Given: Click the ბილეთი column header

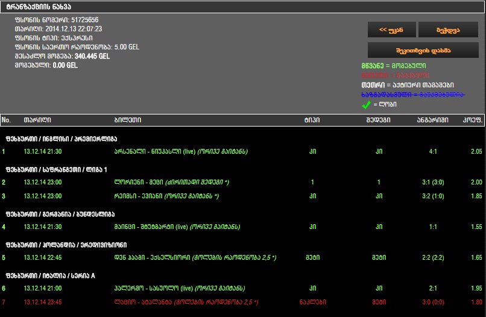Looking at the screenshot, I should coord(127,120).
